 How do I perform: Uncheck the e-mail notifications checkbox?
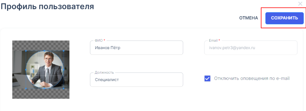(207, 78)
